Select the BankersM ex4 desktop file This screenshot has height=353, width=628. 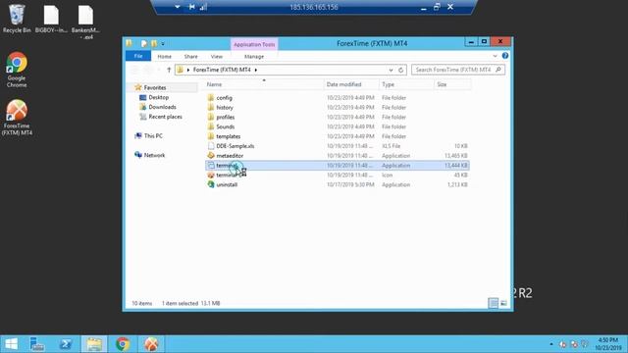pos(85,22)
